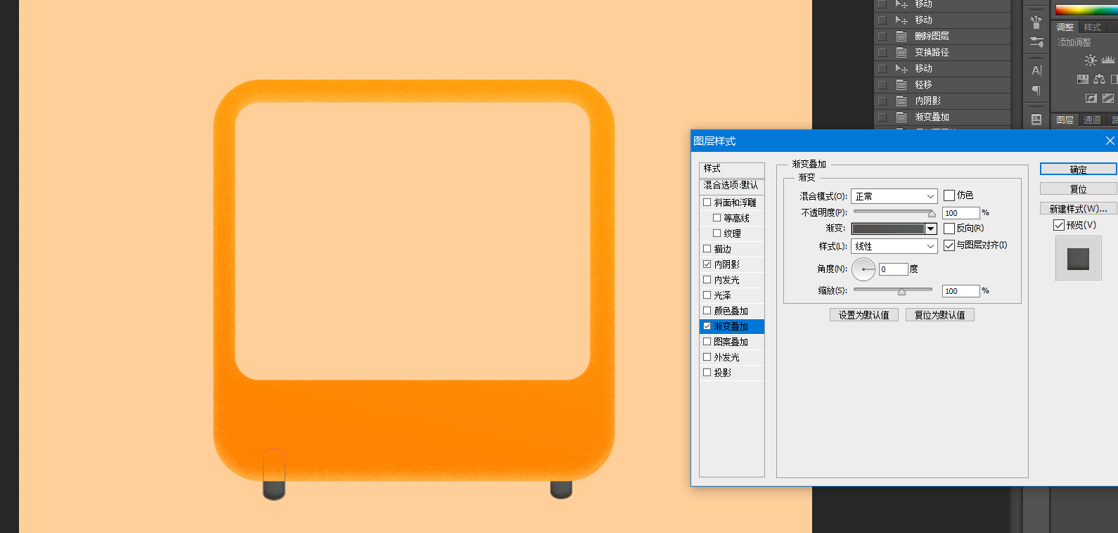Close the 图层样式 dialog
This screenshot has width=1118, height=533.
[1110, 141]
